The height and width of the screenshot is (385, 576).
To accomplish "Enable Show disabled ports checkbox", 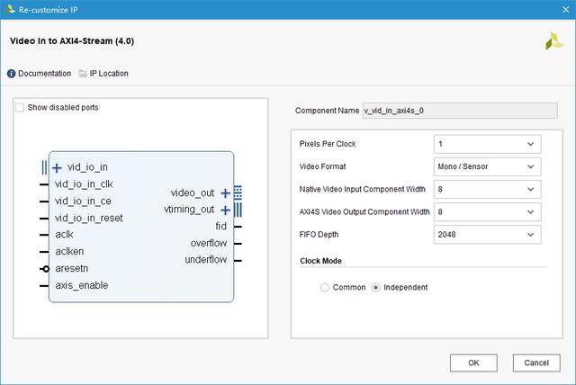I will (20, 108).
